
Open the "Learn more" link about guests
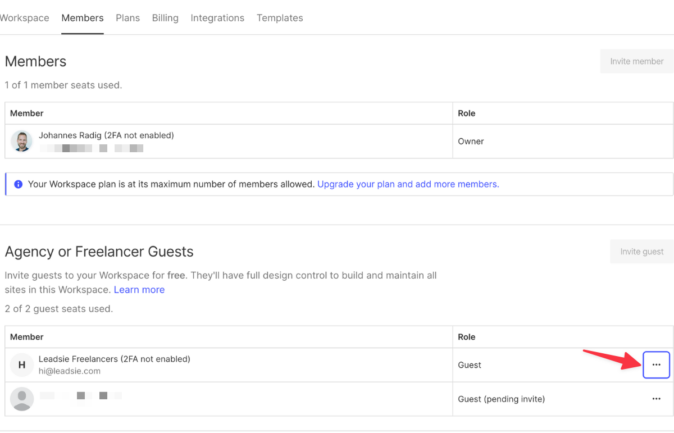pyautogui.click(x=139, y=289)
